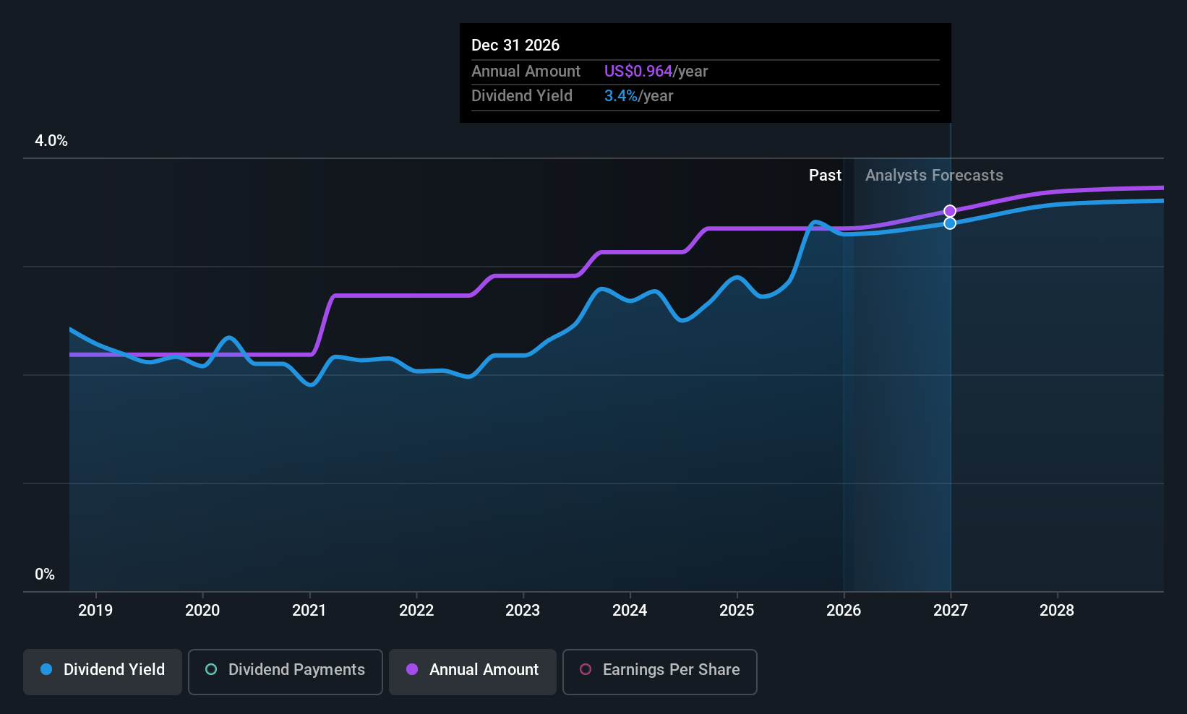Screen dimensions: 1187x714
Task: Click the 2022 x-axis label
Action: [x=416, y=611]
